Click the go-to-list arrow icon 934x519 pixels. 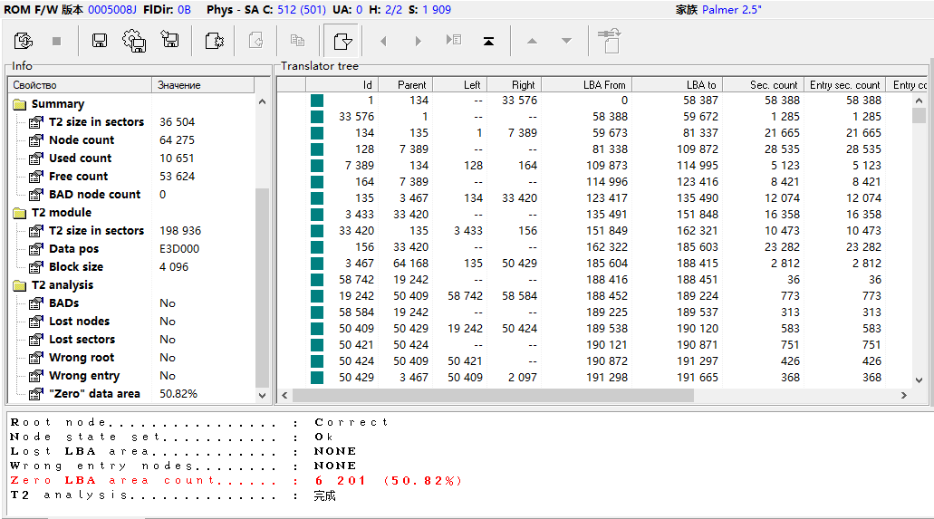453,40
